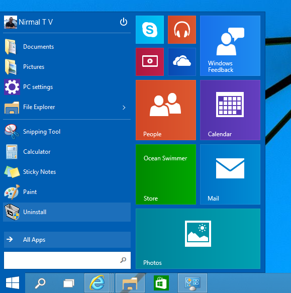This screenshot has width=291, height=293.
Task: Open Task View on taskbar
Action: (68, 283)
